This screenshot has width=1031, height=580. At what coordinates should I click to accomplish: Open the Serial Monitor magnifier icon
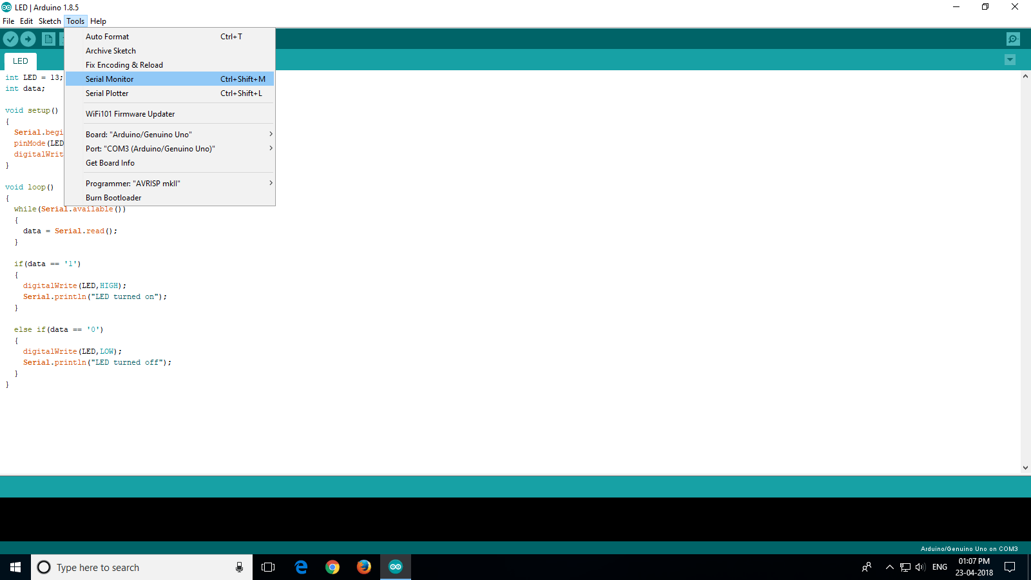(x=1013, y=39)
